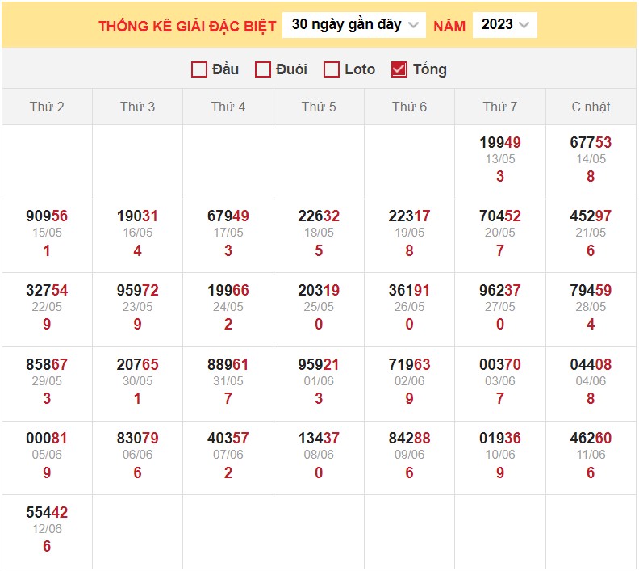Check the Loto filter box
This screenshot has width=639, height=571.
tap(331, 69)
